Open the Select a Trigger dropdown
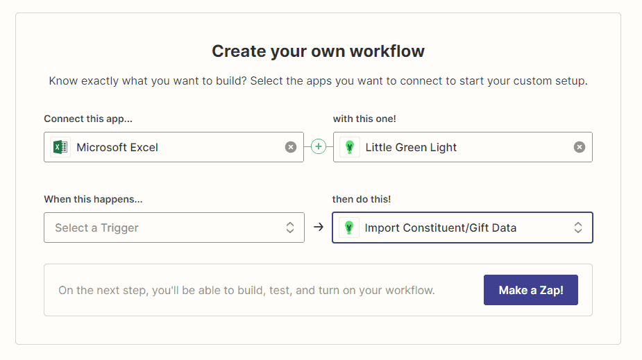This screenshot has height=360, width=642. tap(174, 228)
